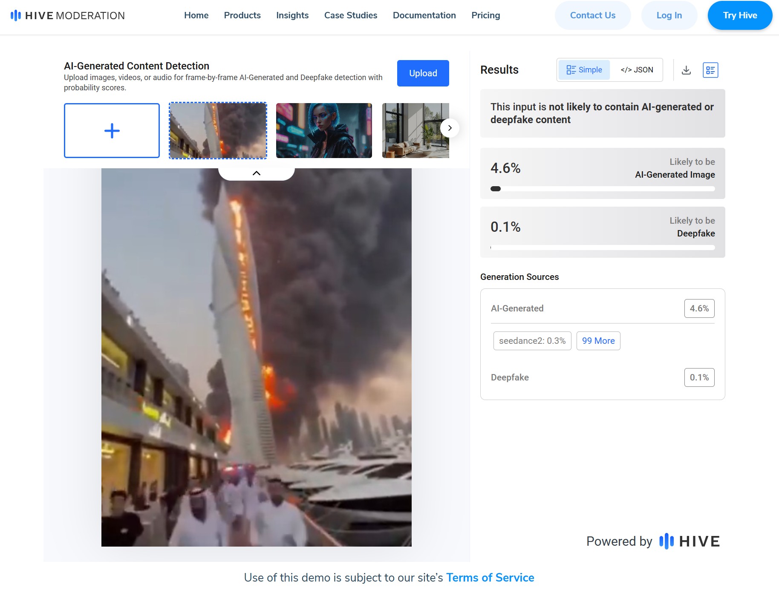Image resolution: width=779 pixels, height=599 pixels.
Task: Click the Results heading
Action: click(499, 70)
